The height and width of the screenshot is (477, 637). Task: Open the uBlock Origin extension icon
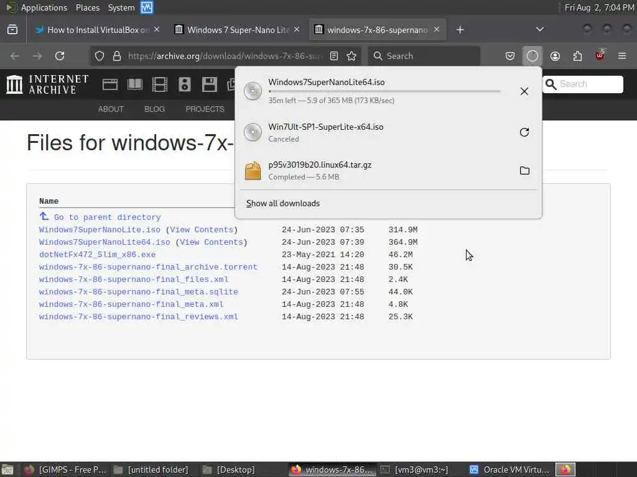(x=600, y=55)
